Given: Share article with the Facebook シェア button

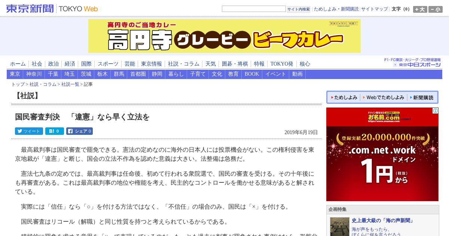Looking at the screenshot, I should tap(79, 131).
